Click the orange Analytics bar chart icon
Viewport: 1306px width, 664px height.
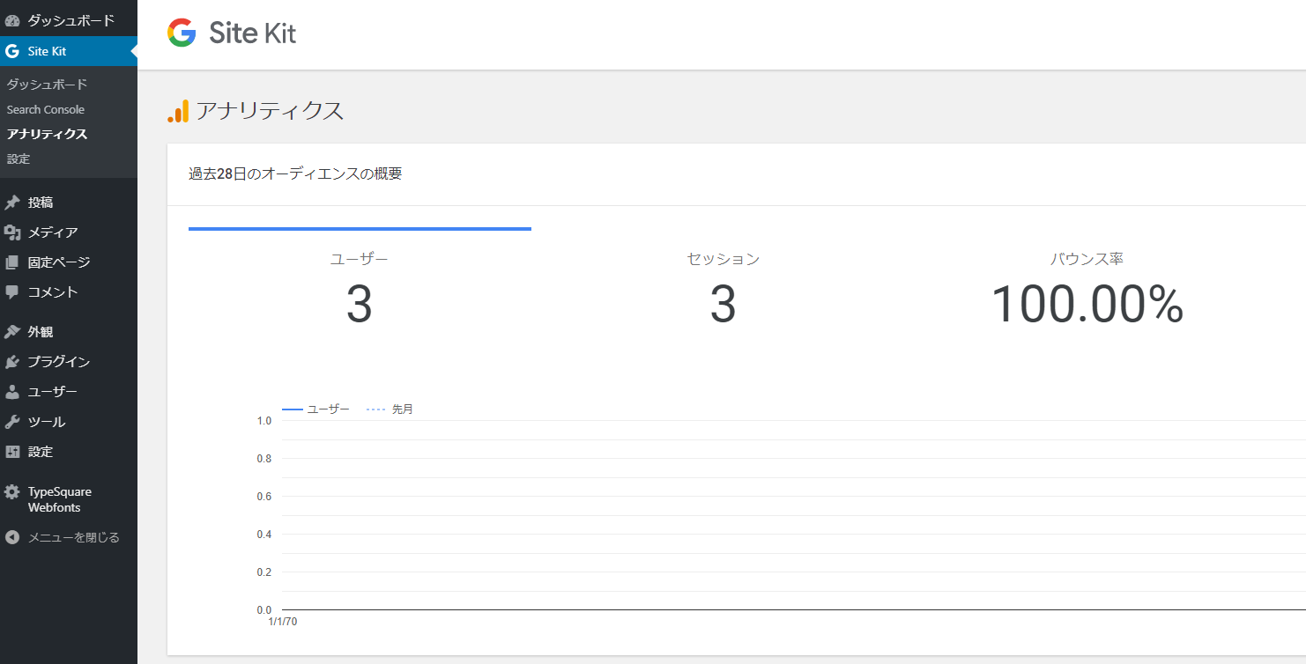(178, 112)
